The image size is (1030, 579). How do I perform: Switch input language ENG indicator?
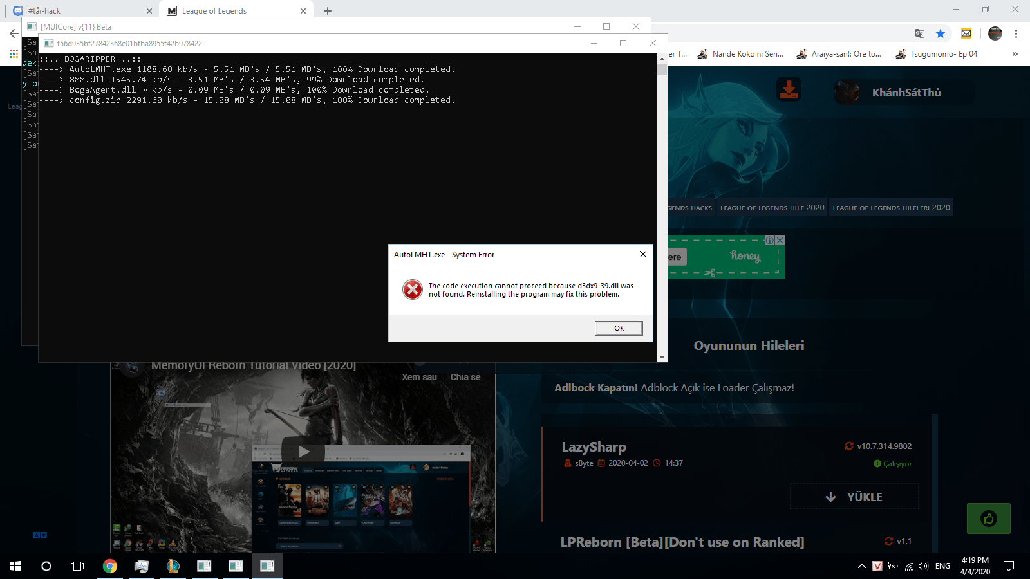tap(943, 566)
